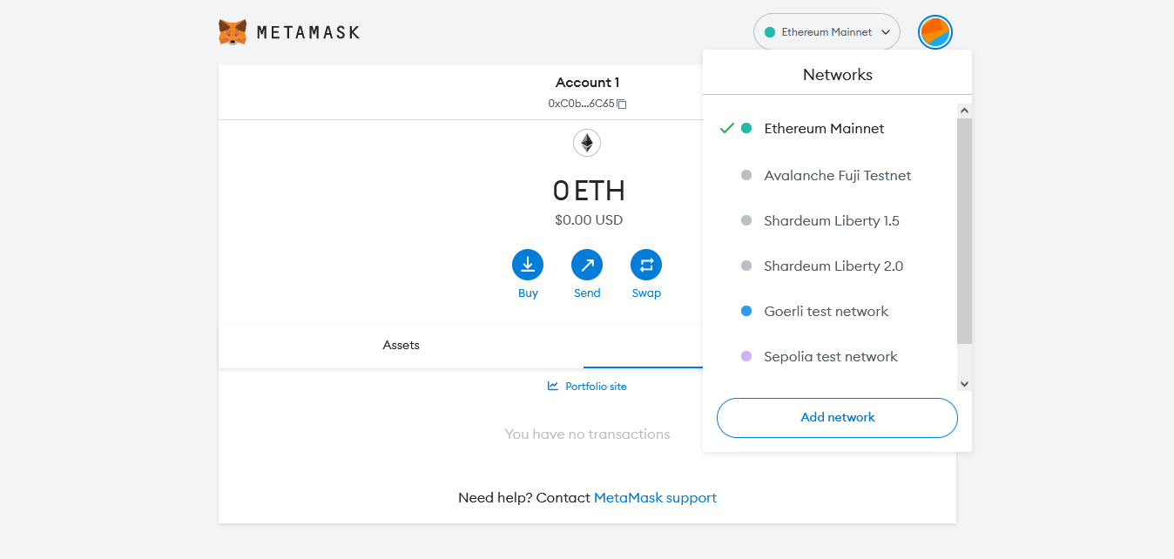The width and height of the screenshot is (1174, 559).
Task: Select Ethereum Mainnet in the networks list
Action: coord(824,129)
